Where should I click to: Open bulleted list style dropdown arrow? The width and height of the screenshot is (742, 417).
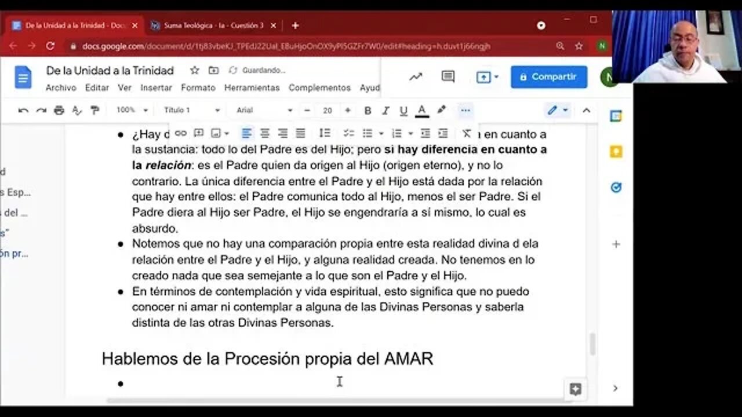[381, 133]
